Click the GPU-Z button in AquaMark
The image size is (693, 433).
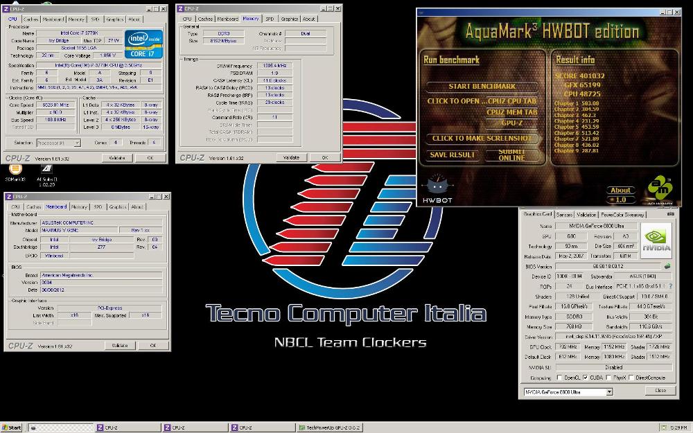tap(512, 123)
